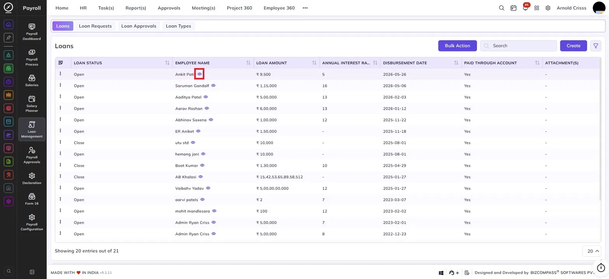Click the eye icon next to Saruman Gandalf

[213, 86]
